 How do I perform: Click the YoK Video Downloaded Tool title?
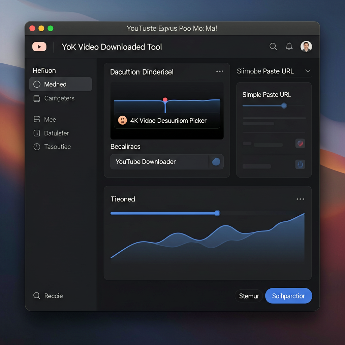coord(112,47)
